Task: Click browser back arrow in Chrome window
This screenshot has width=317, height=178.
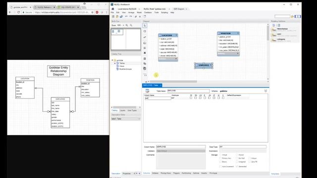Action: pos(10,12)
